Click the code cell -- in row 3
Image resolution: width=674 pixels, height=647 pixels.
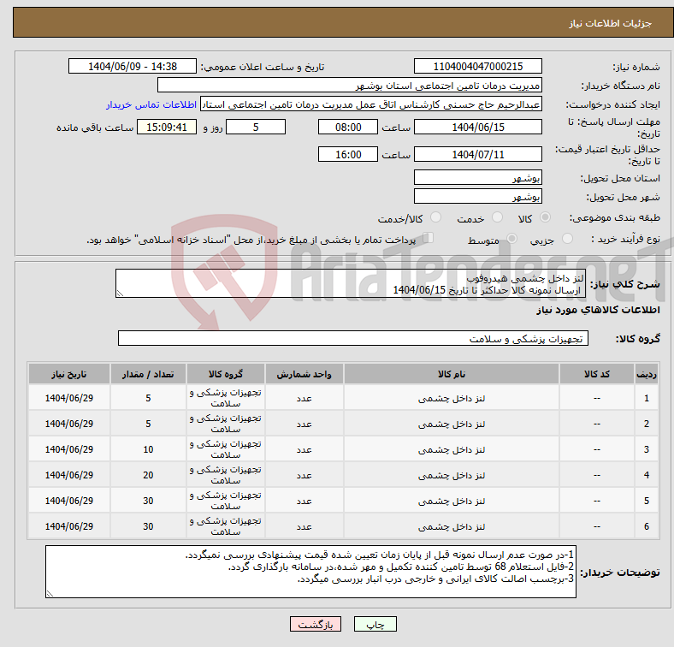point(597,449)
